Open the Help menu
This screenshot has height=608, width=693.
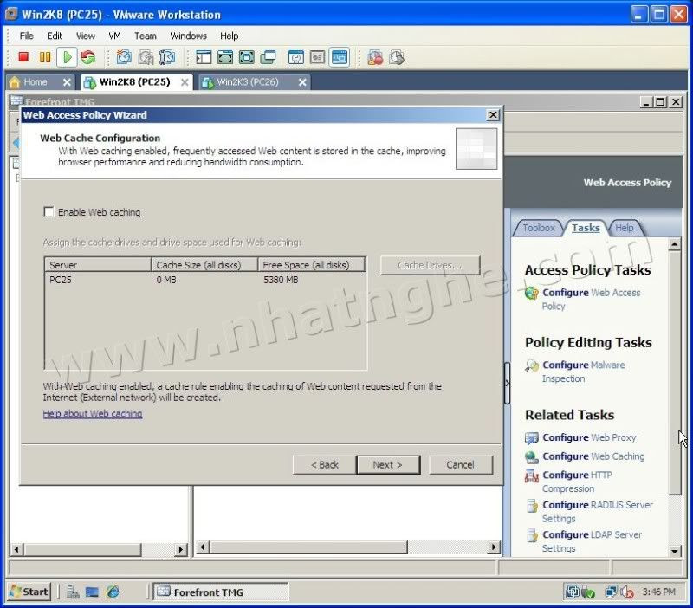(229, 36)
